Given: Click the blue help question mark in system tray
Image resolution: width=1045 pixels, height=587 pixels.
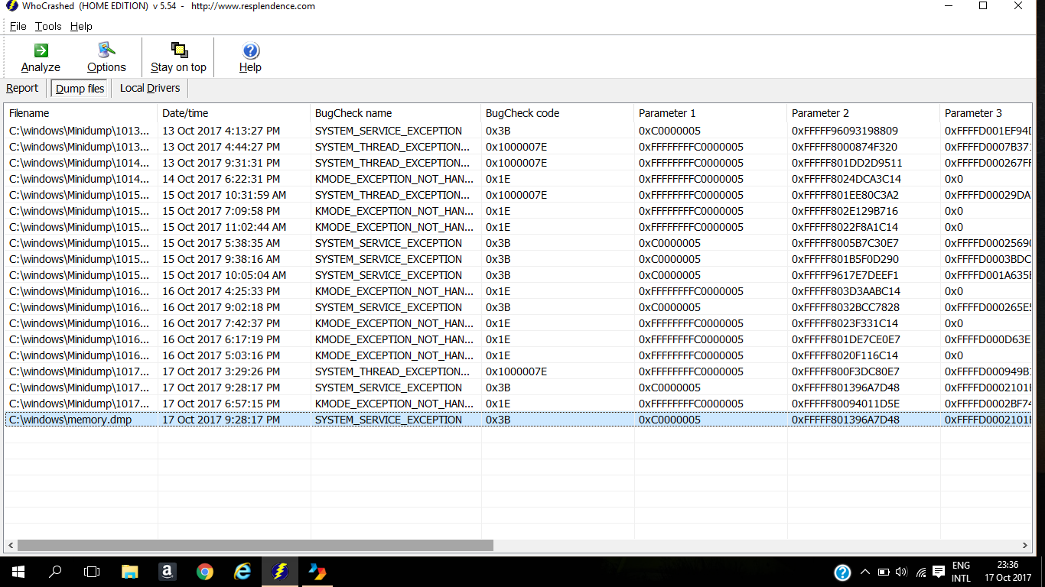Looking at the screenshot, I should [x=842, y=572].
